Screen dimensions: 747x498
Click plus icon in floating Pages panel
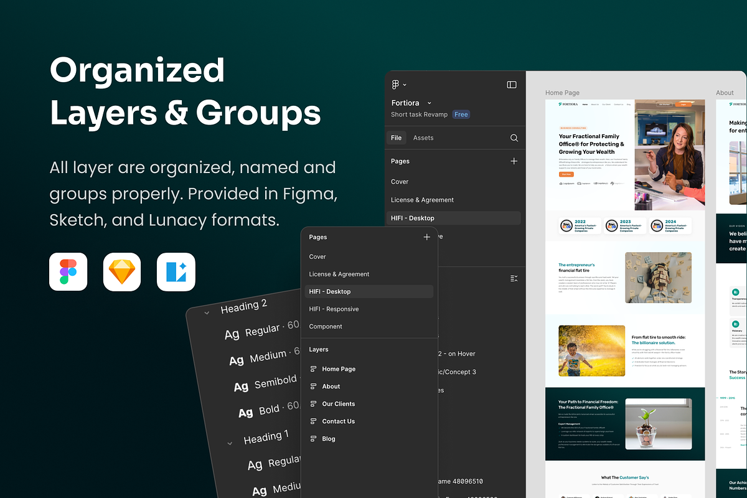[x=426, y=237]
